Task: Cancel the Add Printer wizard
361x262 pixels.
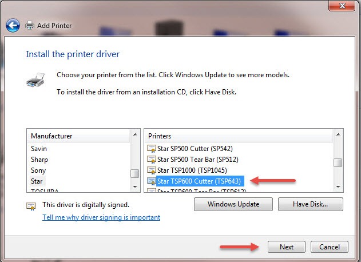Action: point(330,247)
